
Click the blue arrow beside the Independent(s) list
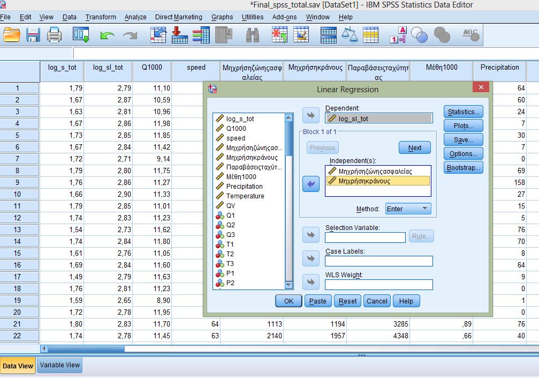point(311,184)
